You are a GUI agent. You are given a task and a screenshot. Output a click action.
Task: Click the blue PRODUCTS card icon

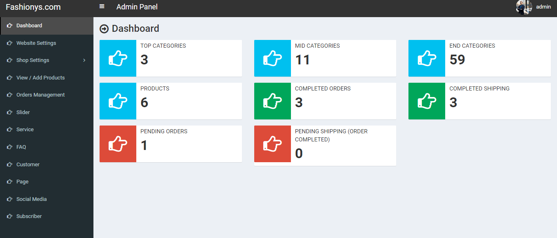[118, 101]
